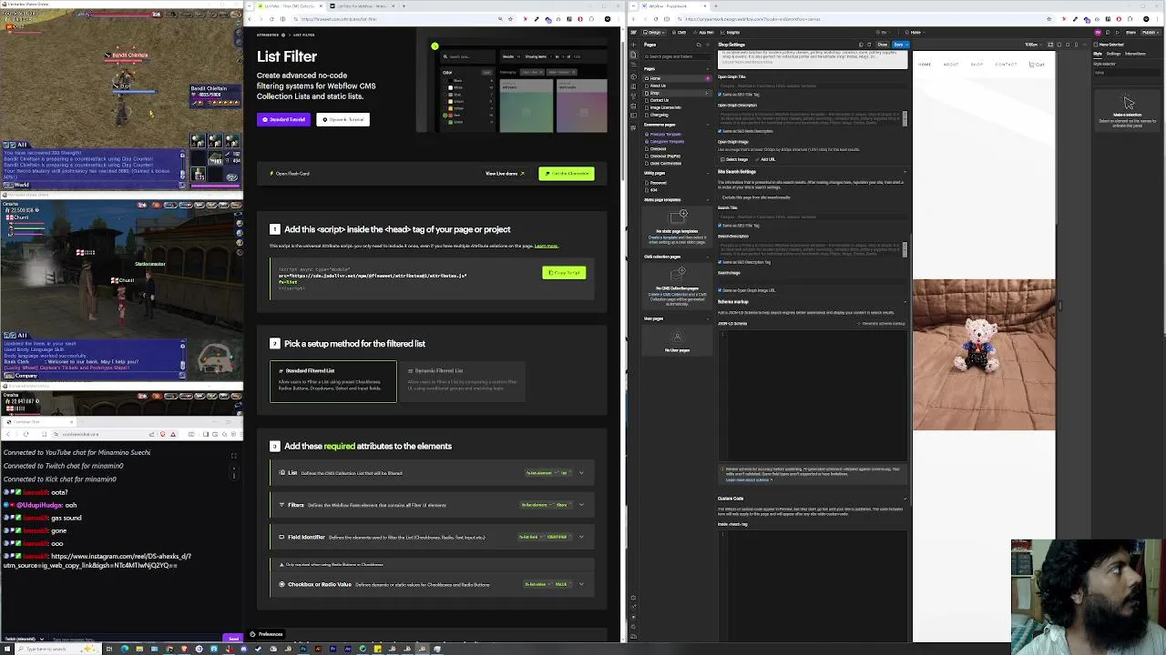Click the Share button in Webflow
The height and width of the screenshot is (655, 1166).
pyautogui.click(x=1130, y=32)
